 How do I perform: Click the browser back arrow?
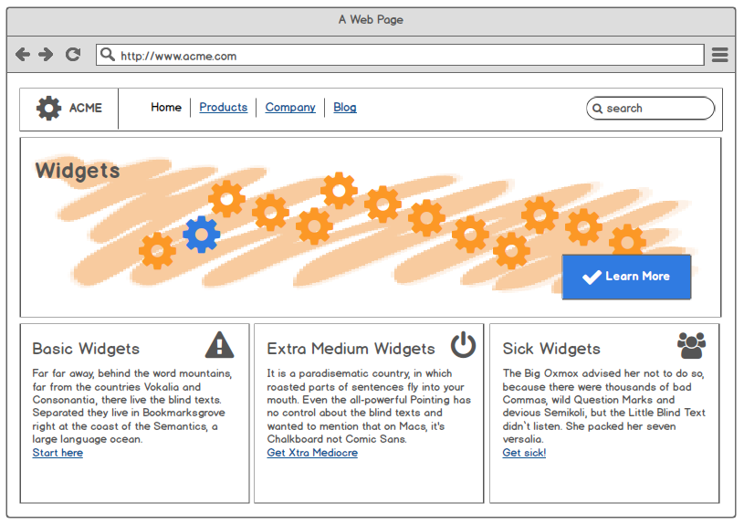click(23, 55)
